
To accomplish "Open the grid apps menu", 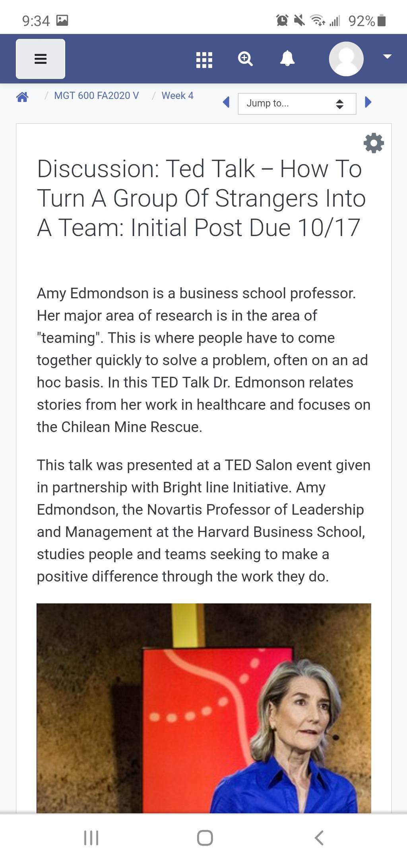I will 204,60.
